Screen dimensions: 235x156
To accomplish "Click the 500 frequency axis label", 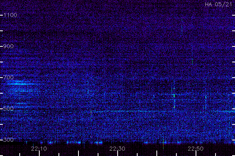I will [8, 108].
